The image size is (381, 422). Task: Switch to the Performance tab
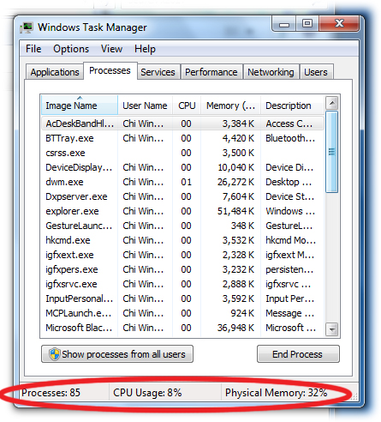point(211,72)
